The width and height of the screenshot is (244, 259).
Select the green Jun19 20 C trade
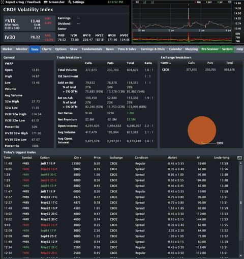click(x=120, y=175)
